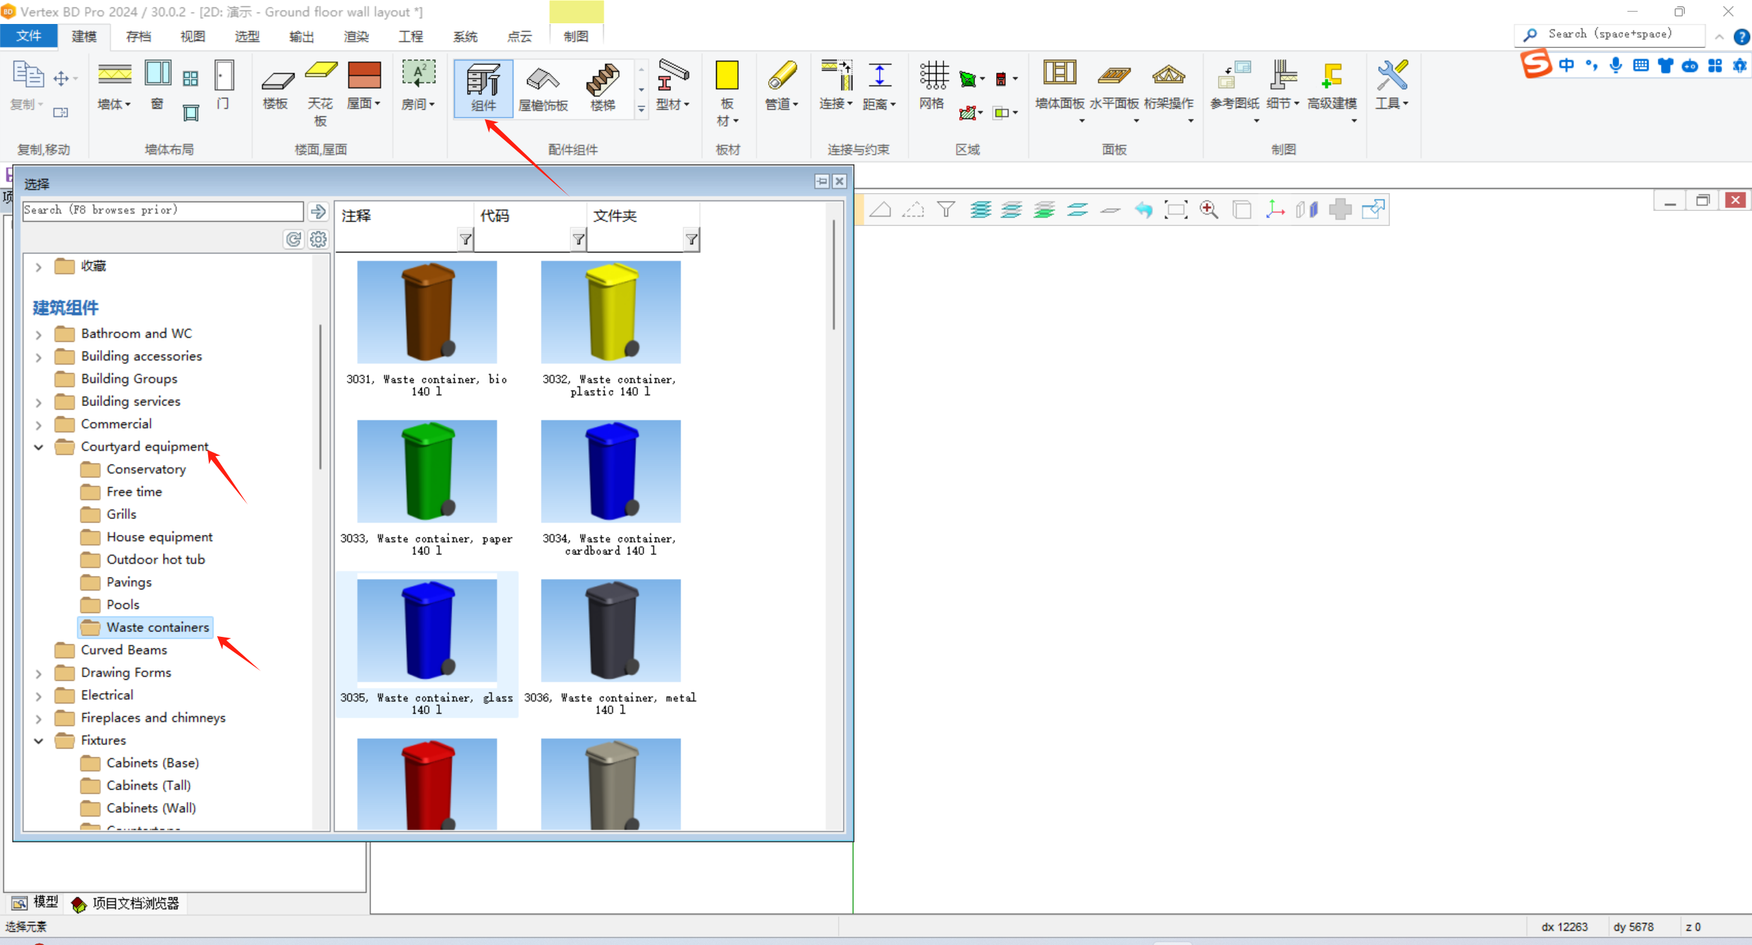This screenshot has width=1752, height=945.
Task: Expand the component gallery more arrow
Action: click(642, 108)
